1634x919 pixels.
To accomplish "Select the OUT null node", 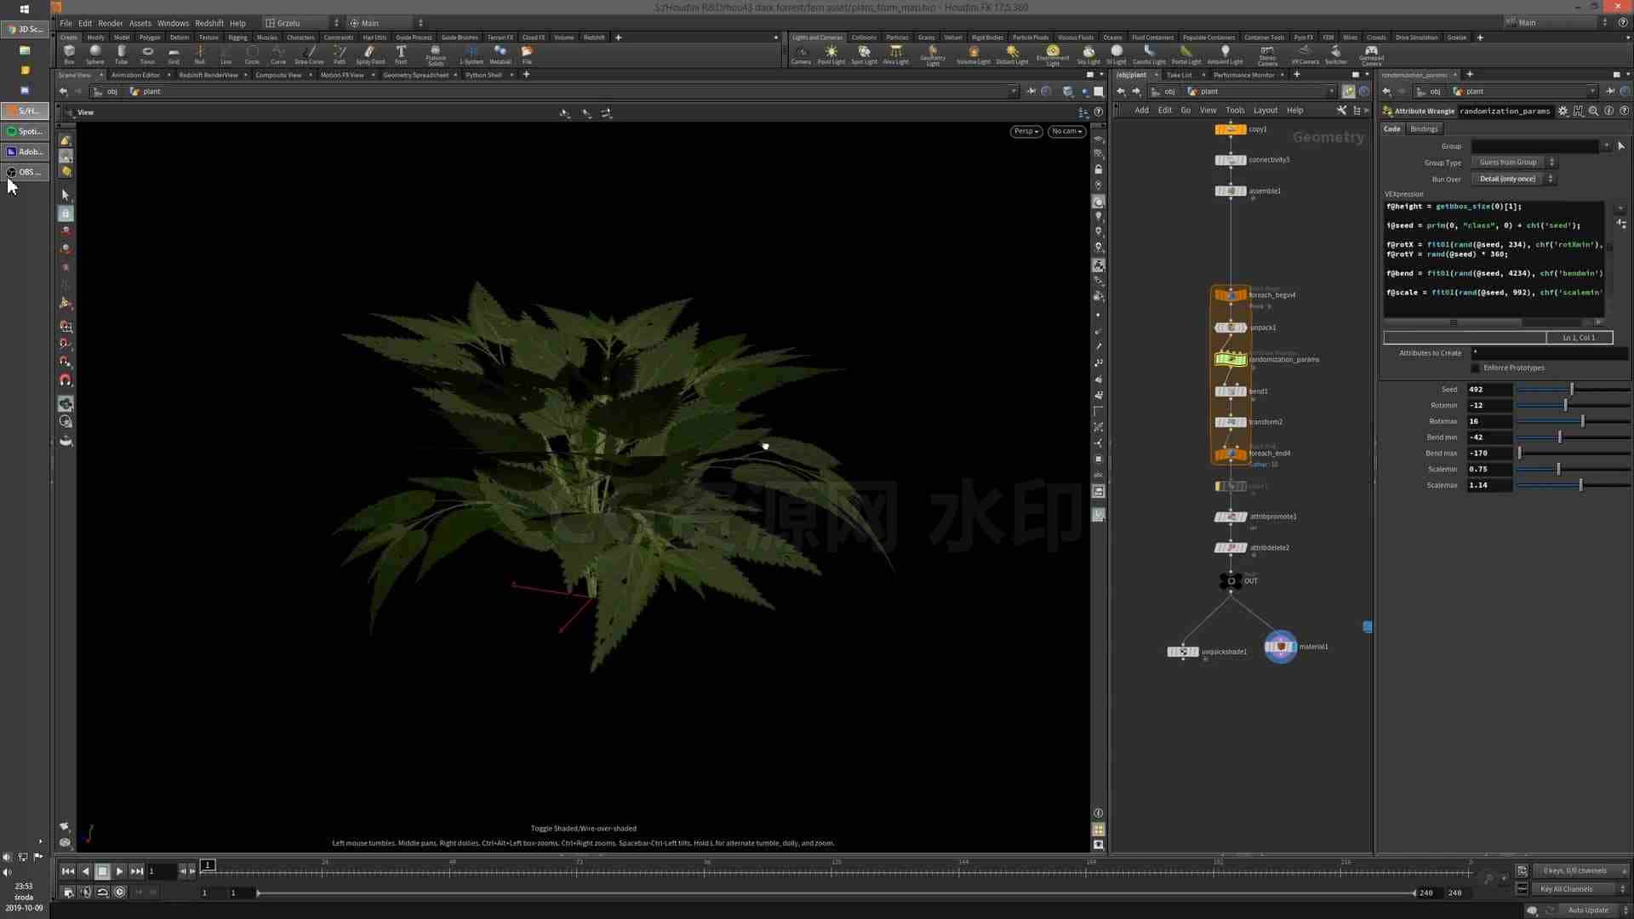I will point(1231,581).
